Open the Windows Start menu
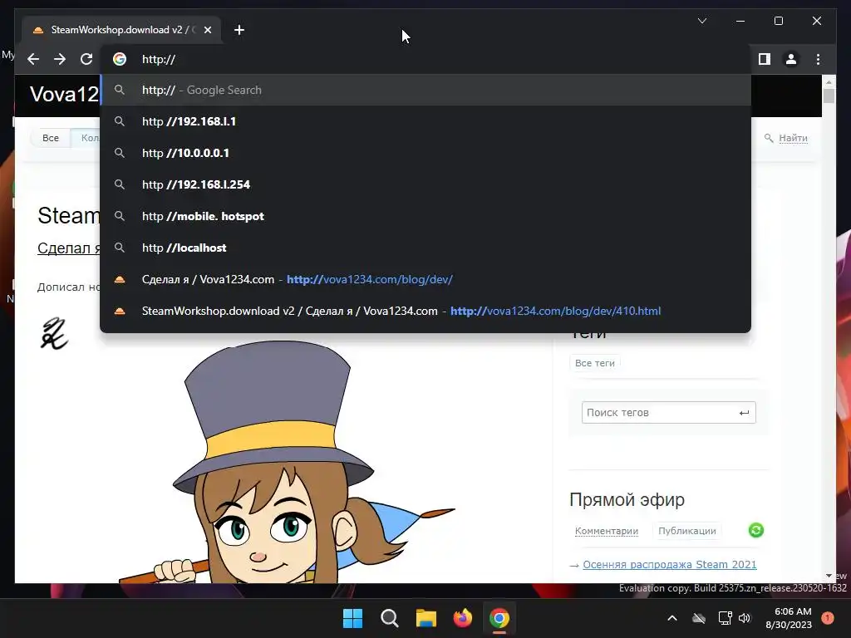851x638 pixels. [352, 618]
